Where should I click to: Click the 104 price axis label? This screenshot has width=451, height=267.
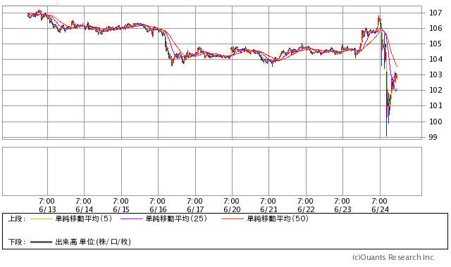pos(435,59)
